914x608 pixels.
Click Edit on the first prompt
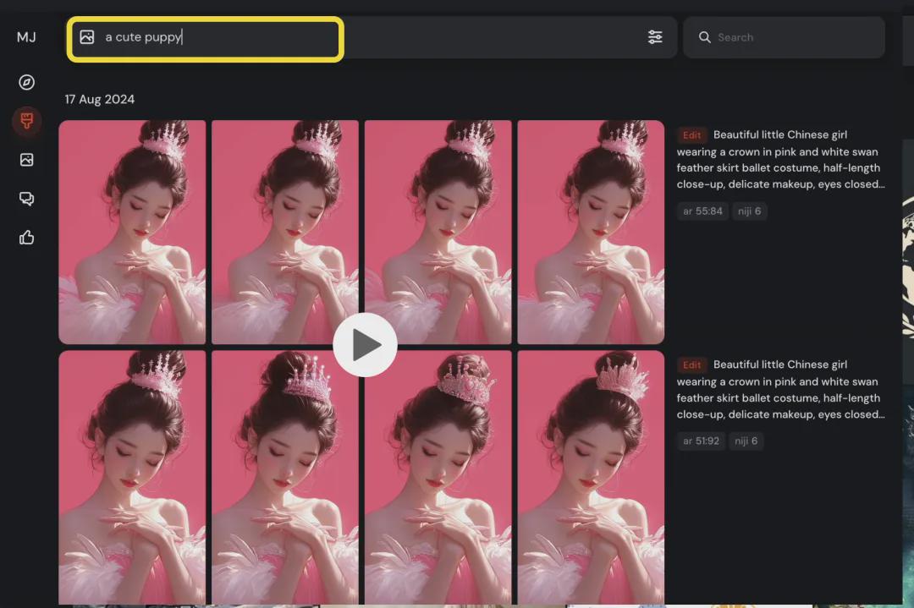pyautogui.click(x=691, y=134)
